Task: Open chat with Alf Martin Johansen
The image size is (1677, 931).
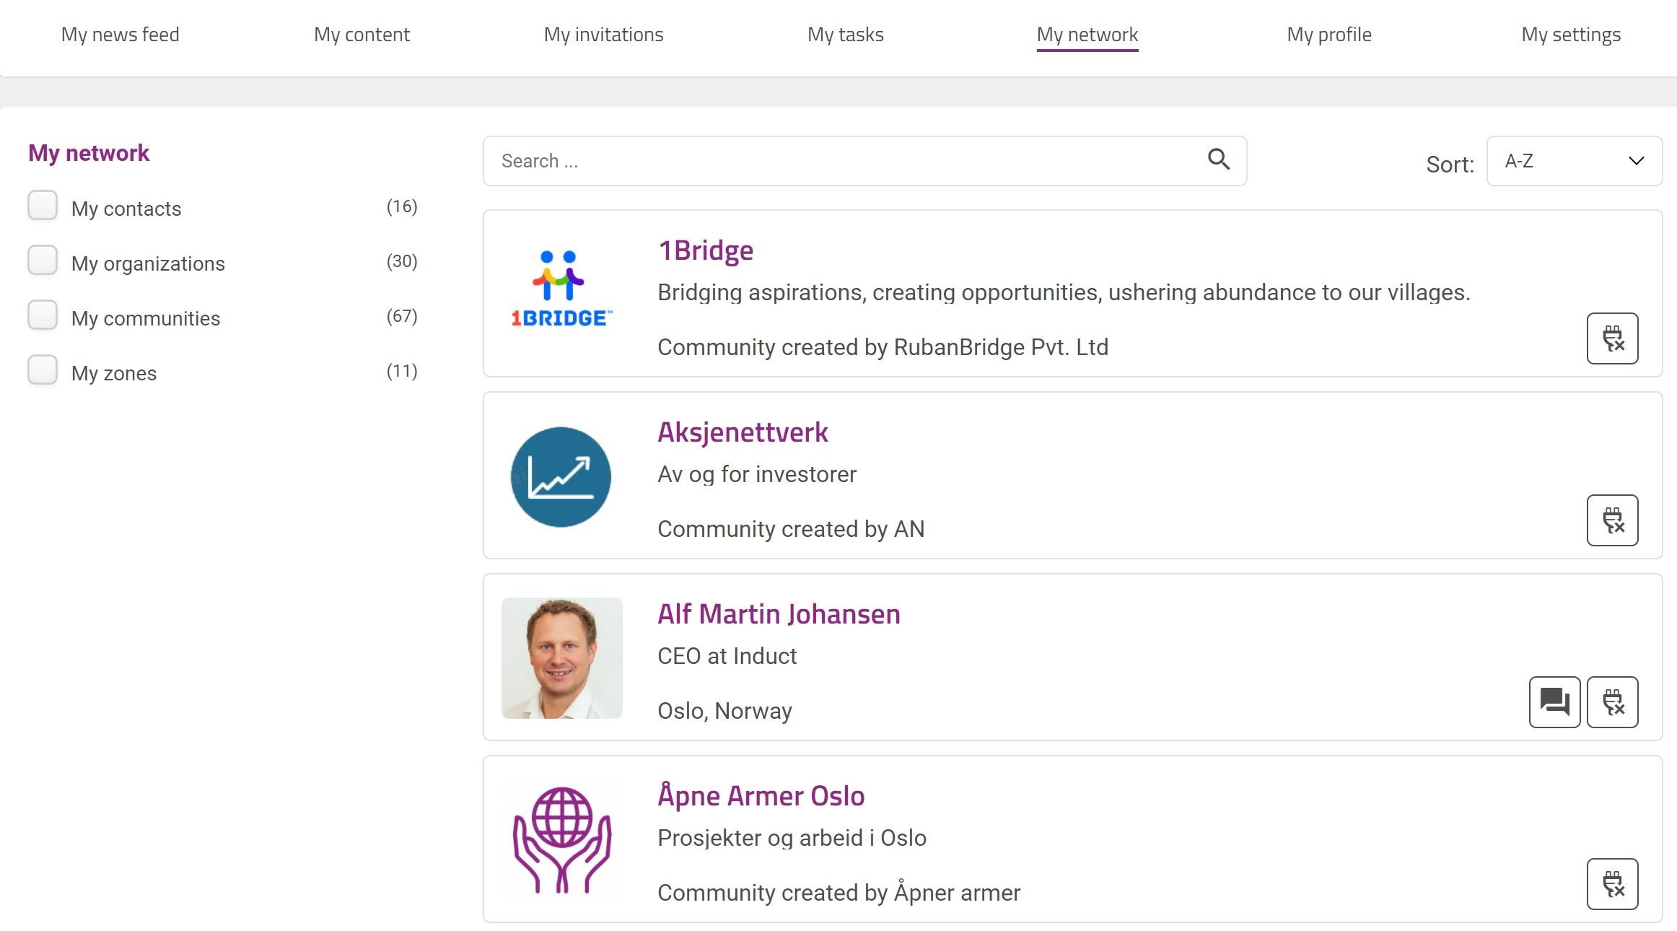Action: 1554,702
